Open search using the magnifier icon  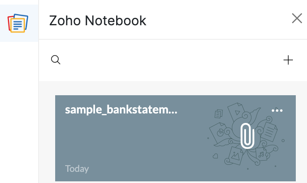56,60
